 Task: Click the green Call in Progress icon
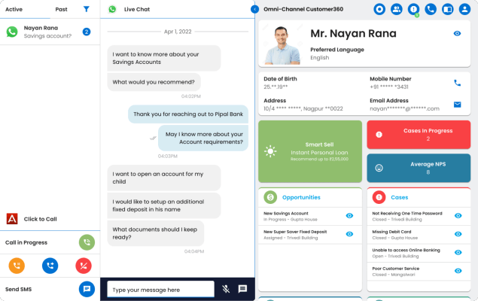[x=87, y=242]
